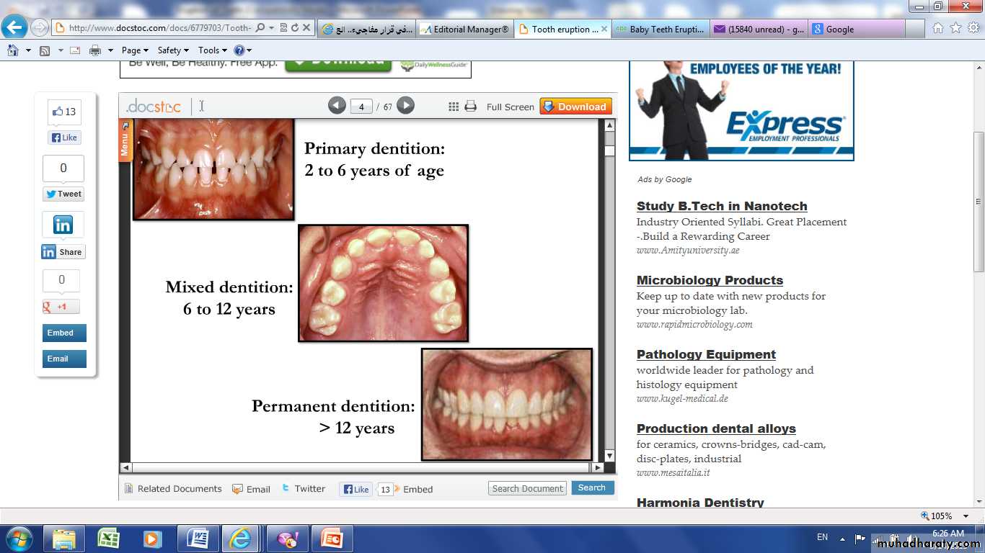Open the thumbnail grid view icon

click(454, 107)
